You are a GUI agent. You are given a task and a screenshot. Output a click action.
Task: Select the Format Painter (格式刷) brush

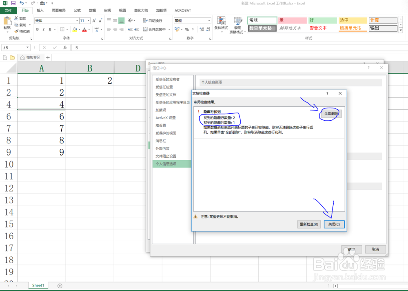(x=16, y=31)
